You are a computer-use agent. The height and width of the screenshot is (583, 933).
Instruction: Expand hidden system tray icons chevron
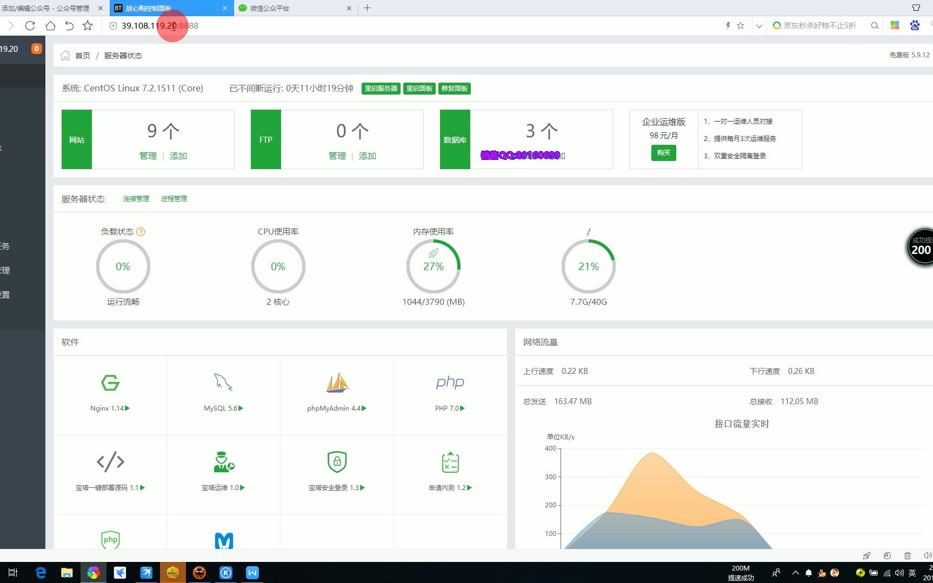tap(795, 573)
